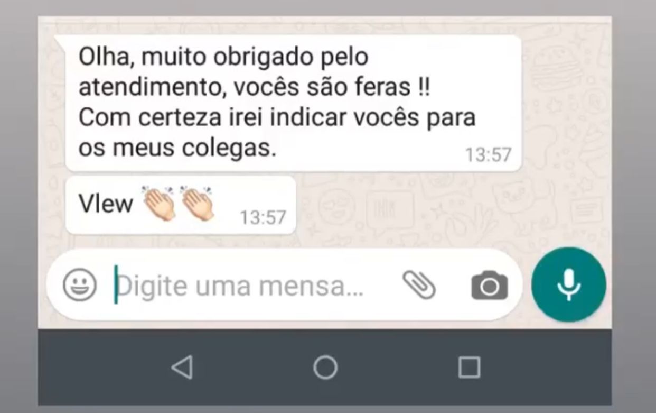
Task: Click the second clapping hands emoji
Action: pos(197,203)
